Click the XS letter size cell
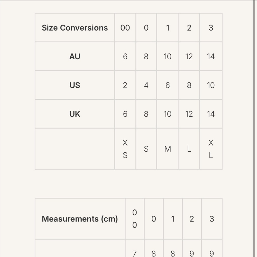The height and width of the screenshot is (257, 257). 125,149
